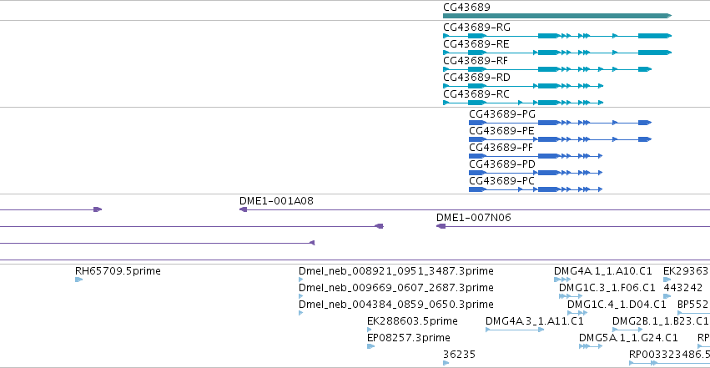The height and width of the screenshot is (368, 710).
Task: Click the CG43689-PC coding glyph
Action: (x=536, y=189)
